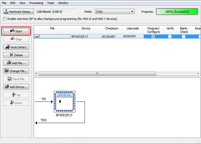Click Add File folder button
The width and height of the screenshot is (201, 144).
click(16, 63)
